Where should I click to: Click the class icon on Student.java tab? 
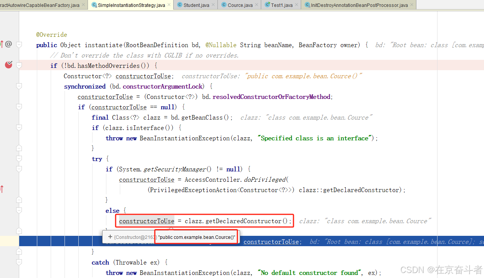(x=180, y=5)
